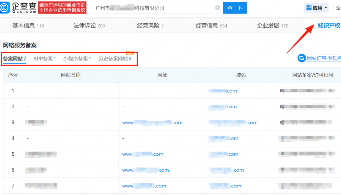Open the 经营信息 tab
341x195 pixels.
pyautogui.click(x=207, y=26)
